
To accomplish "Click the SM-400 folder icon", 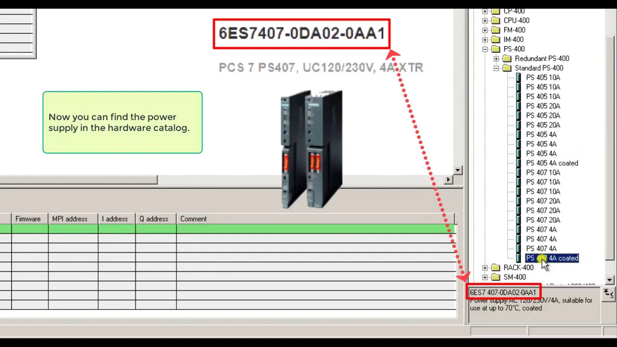I will 496,277.
